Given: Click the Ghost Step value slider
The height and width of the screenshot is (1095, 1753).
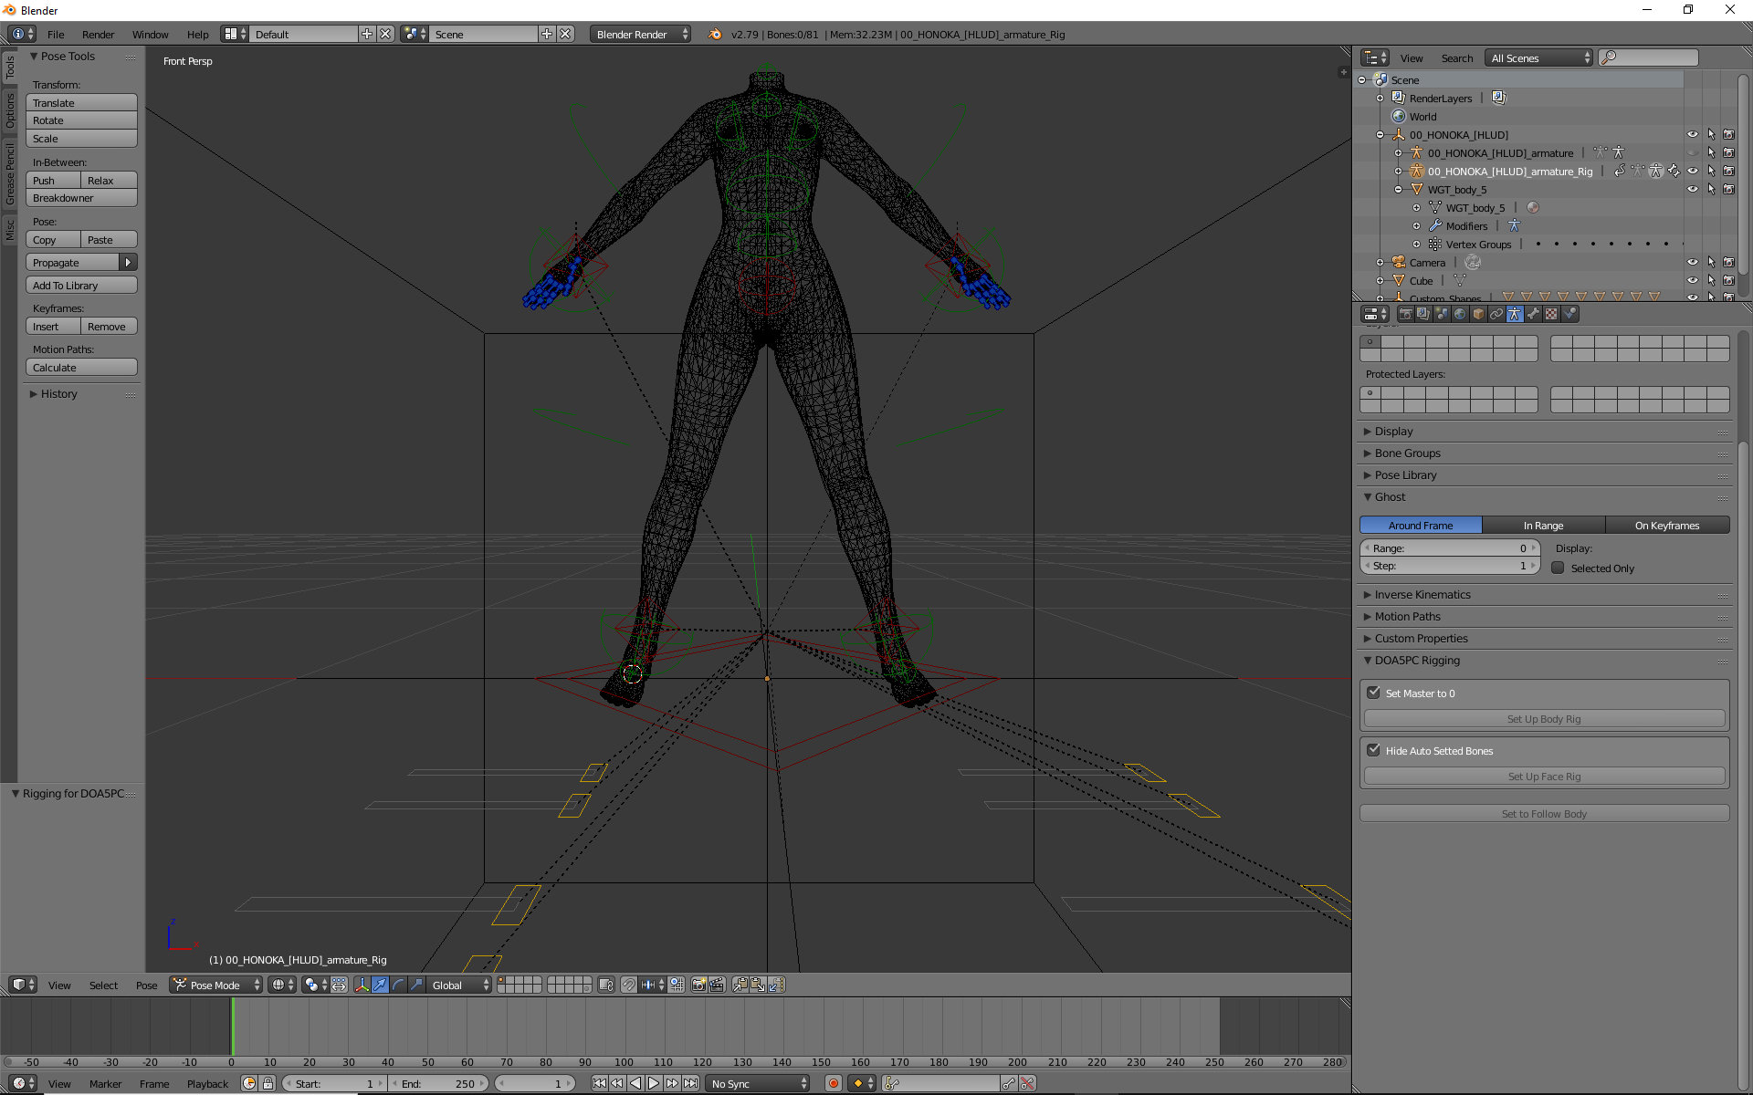Looking at the screenshot, I should click(x=1450, y=566).
